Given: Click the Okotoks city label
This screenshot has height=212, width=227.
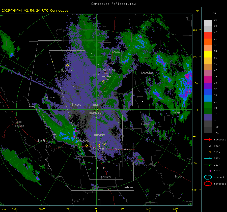Looking at the screenshot, I should pyautogui.click(x=101, y=168).
